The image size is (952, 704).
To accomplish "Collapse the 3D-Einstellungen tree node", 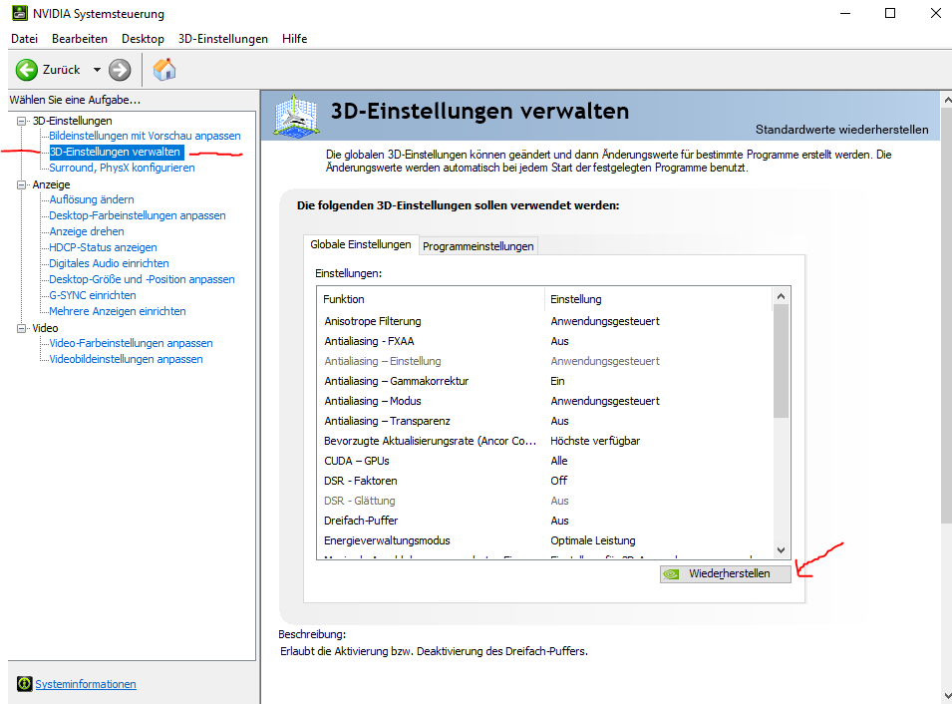I will pos(22,121).
